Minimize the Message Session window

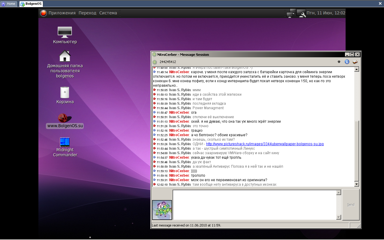click(347, 55)
